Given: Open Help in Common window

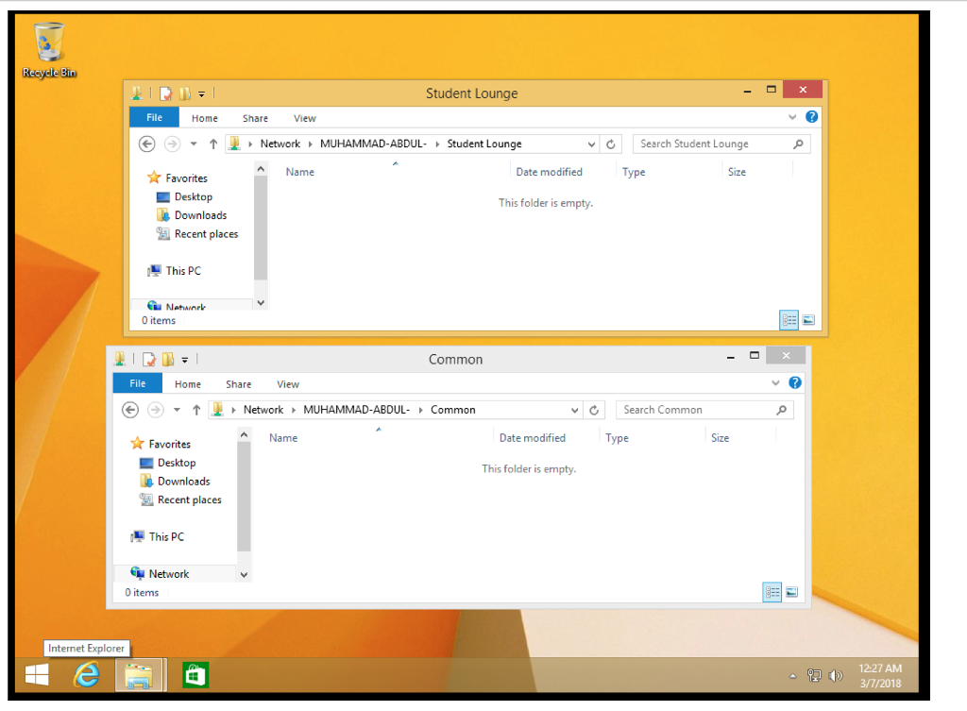Looking at the screenshot, I should coord(795,382).
